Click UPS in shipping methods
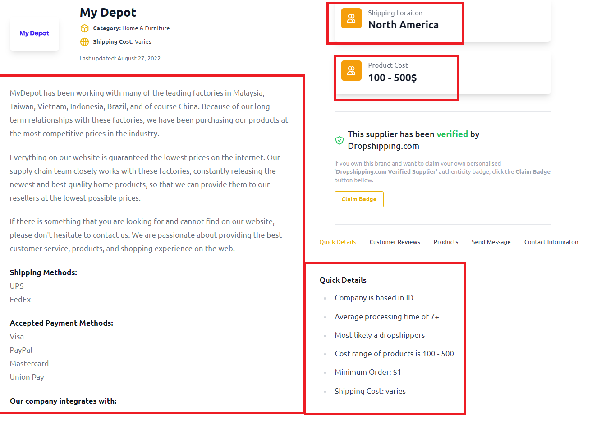 [17, 286]
